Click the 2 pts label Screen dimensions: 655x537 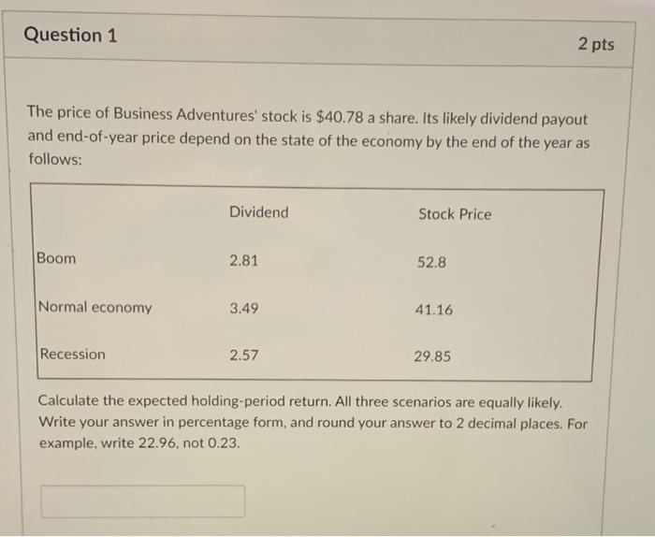[x=596, y=44]
